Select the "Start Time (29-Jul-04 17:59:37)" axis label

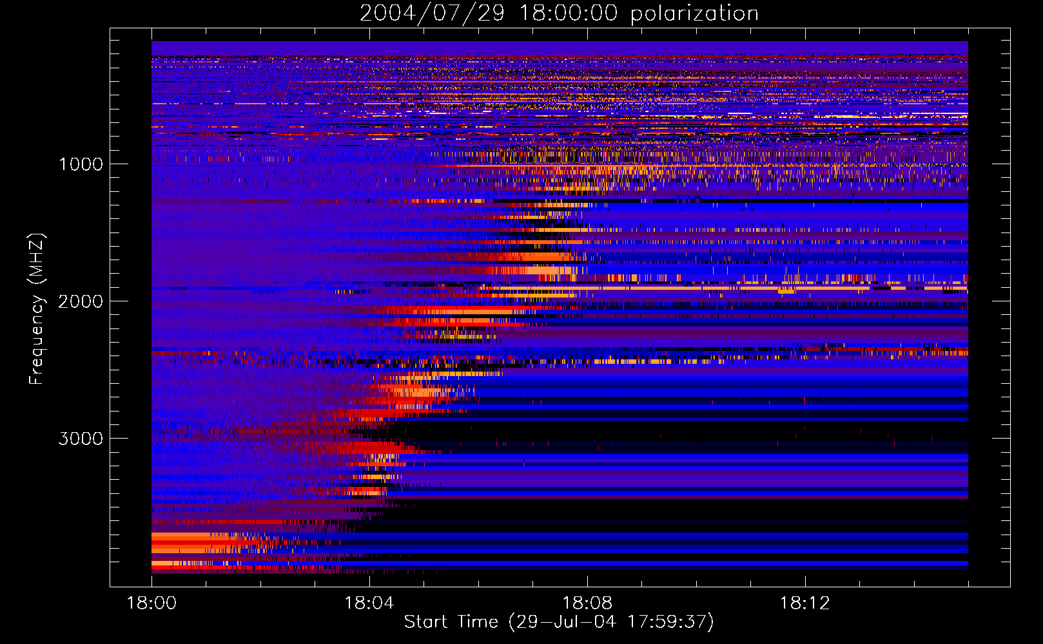[559, 622]
